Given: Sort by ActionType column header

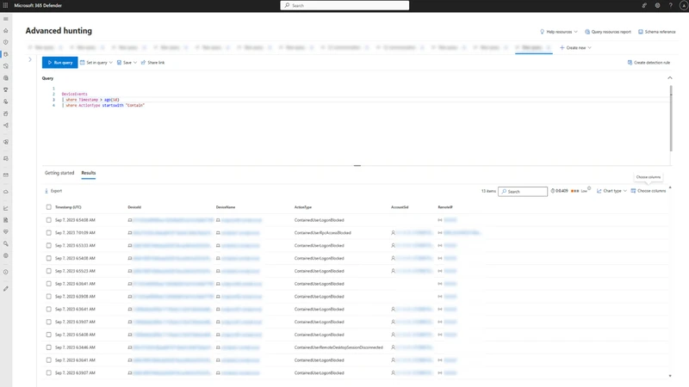Looking at the screenshot, I should coord(303,207).
